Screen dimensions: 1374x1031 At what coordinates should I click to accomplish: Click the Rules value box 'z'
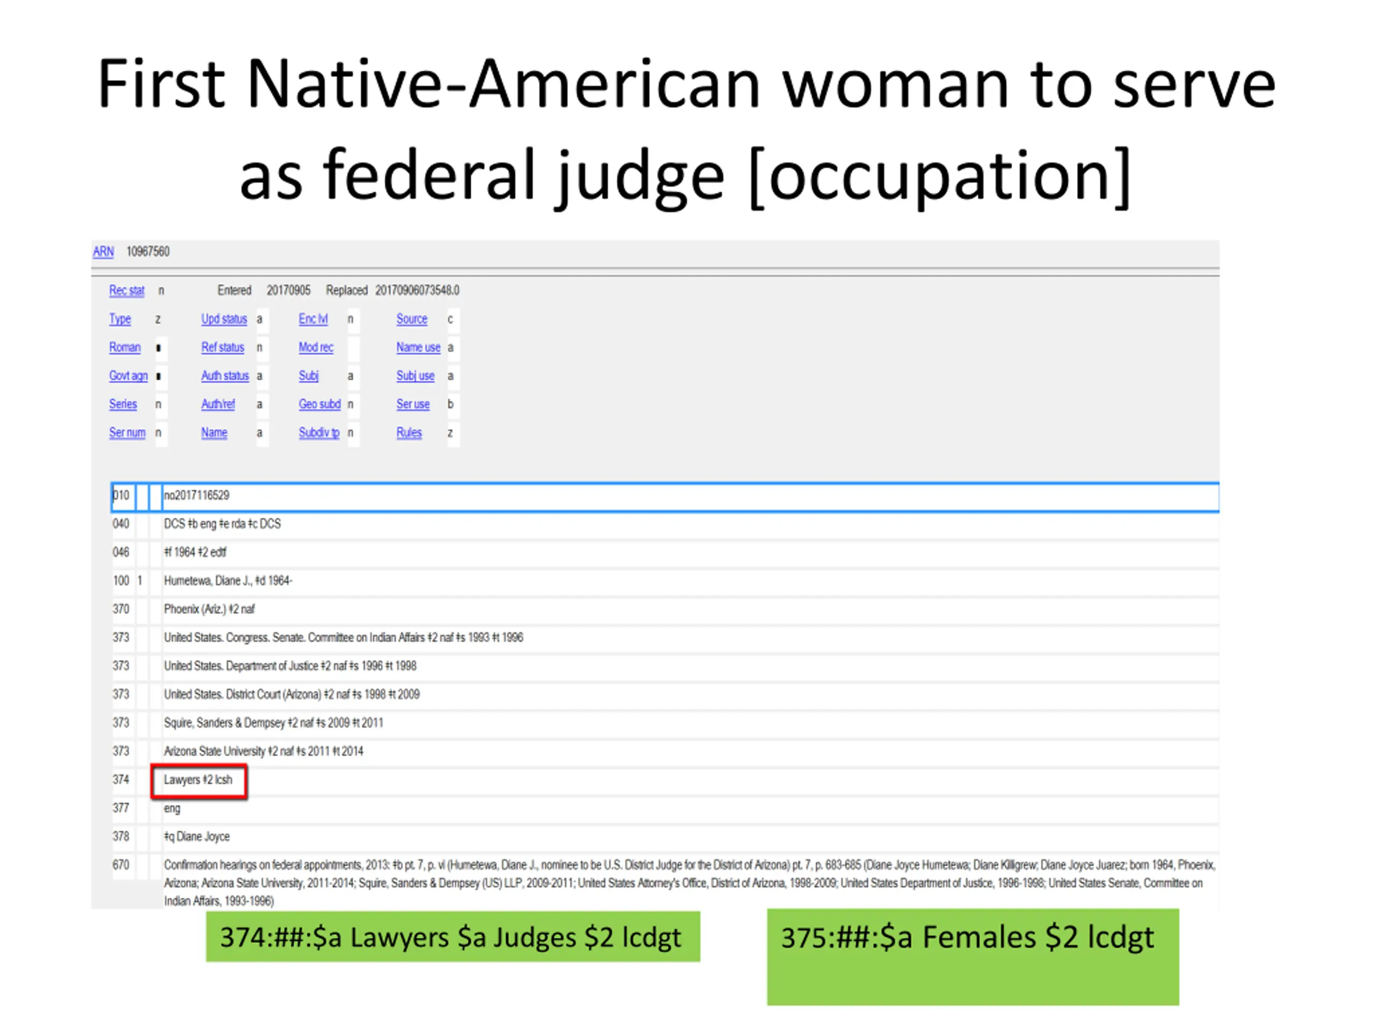[x=453, y=433]
